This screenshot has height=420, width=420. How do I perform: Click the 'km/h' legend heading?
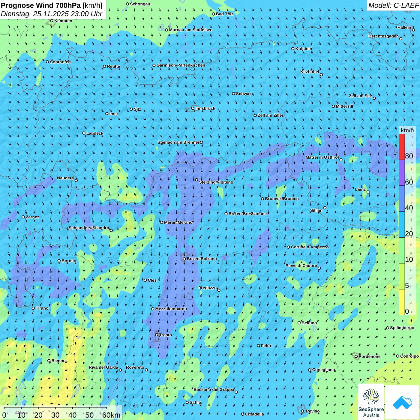tap(407, 130)
